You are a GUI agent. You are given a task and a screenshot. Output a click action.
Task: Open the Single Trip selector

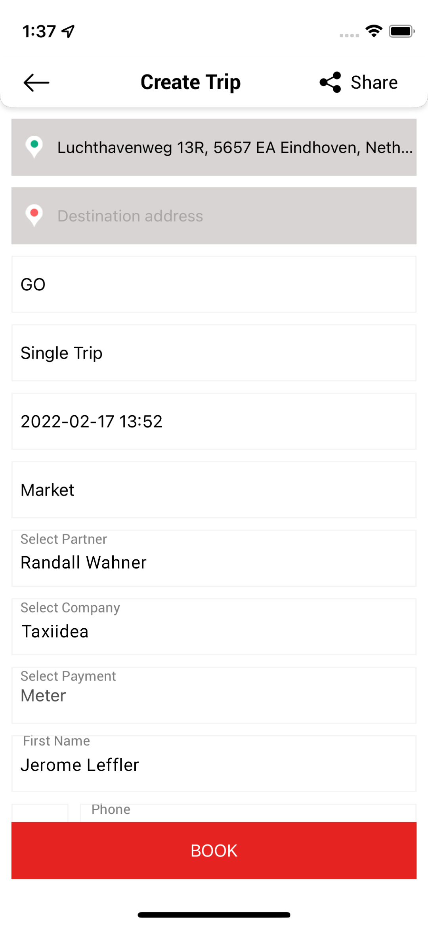pos(214,353)
